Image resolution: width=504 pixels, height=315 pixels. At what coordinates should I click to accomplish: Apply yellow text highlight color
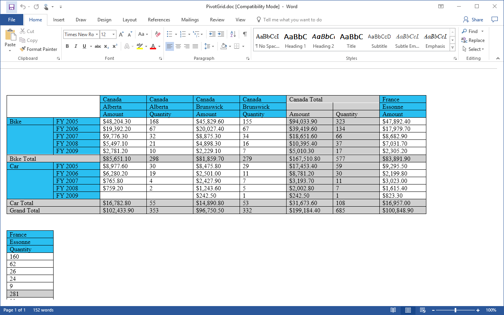coord(139,46)
